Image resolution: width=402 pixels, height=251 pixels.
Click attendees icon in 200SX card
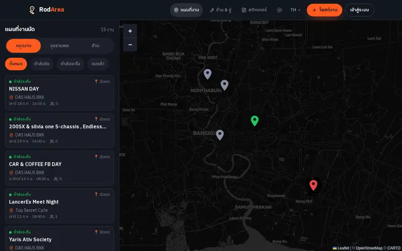tap(52, 141)
